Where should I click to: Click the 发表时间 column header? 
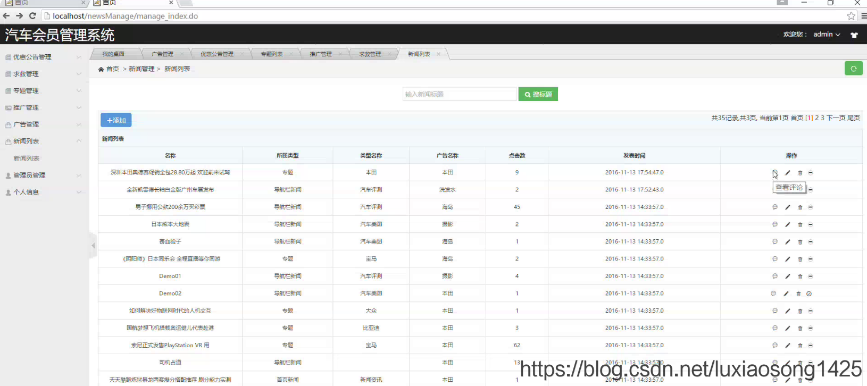[x=635, y=156]
